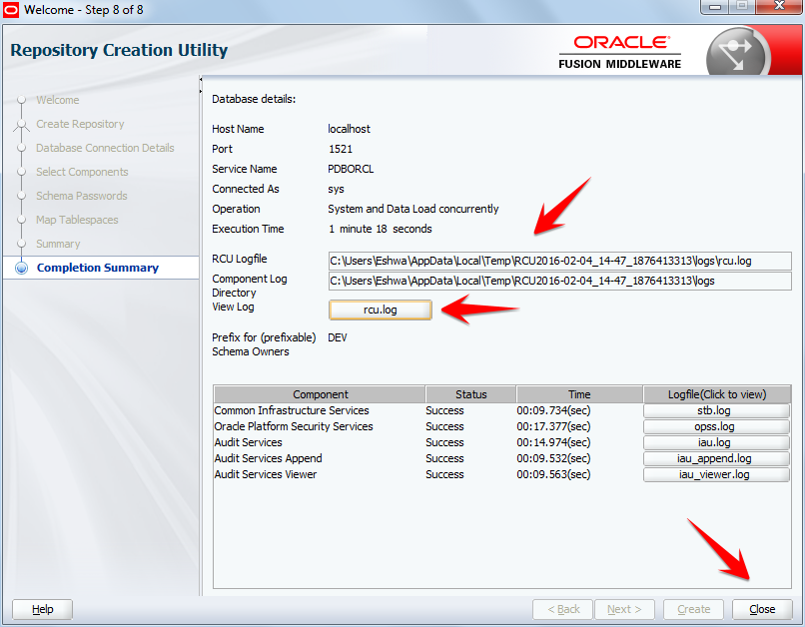Select the Database Connection Details step
Image resolution: width=805 pixels, height=627 pixels.
104,148
